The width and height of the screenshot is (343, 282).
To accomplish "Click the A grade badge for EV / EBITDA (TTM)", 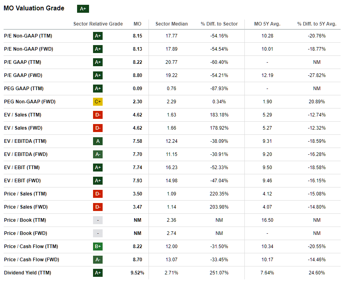I will (98, 141).
